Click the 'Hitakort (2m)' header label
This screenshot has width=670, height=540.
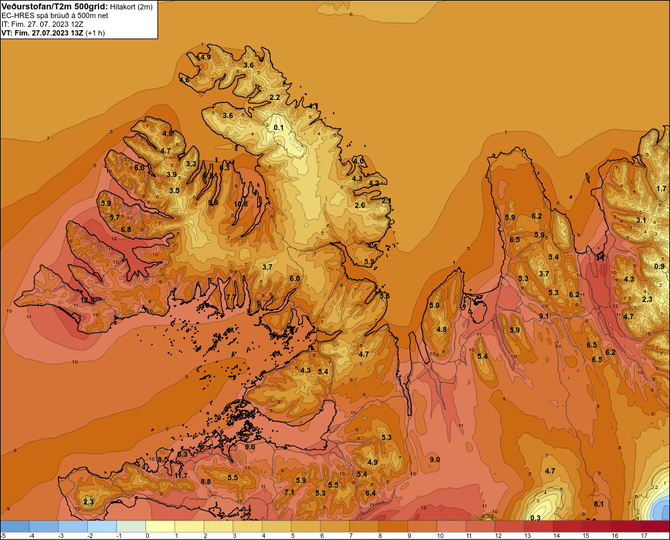coord(131,7)
